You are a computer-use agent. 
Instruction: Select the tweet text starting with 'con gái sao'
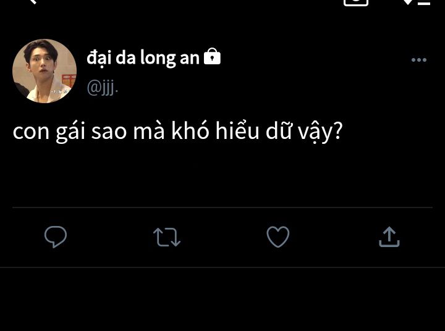click(178, 132)
